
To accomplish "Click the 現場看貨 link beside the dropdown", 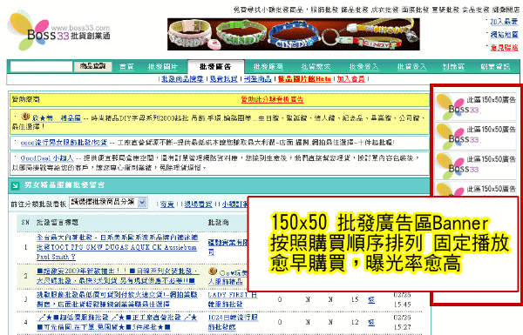I will pos(198,204).
